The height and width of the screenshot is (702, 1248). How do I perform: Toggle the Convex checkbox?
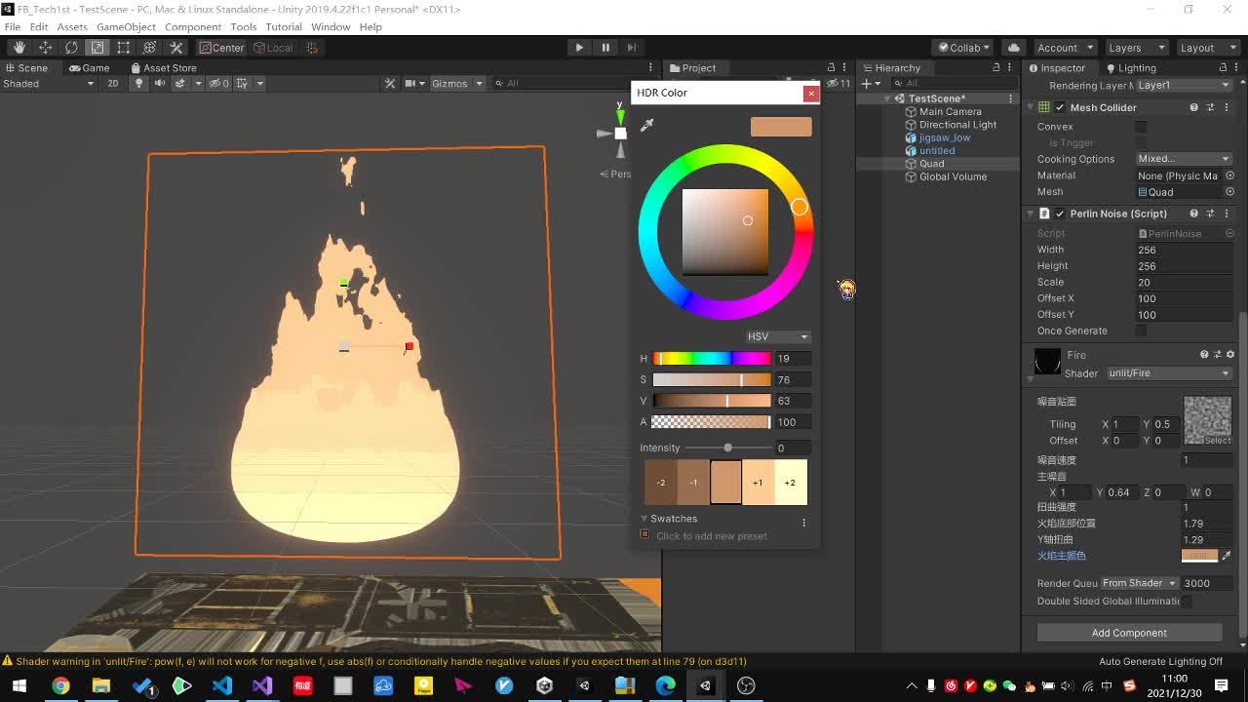(1141, 127)
